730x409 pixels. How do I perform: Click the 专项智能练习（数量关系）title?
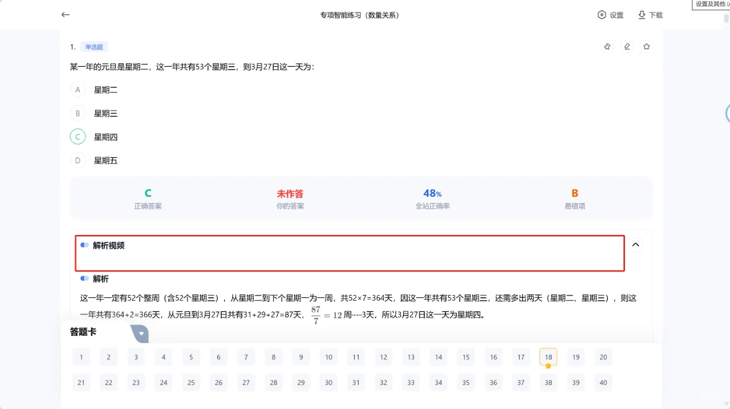coord(360,15)
